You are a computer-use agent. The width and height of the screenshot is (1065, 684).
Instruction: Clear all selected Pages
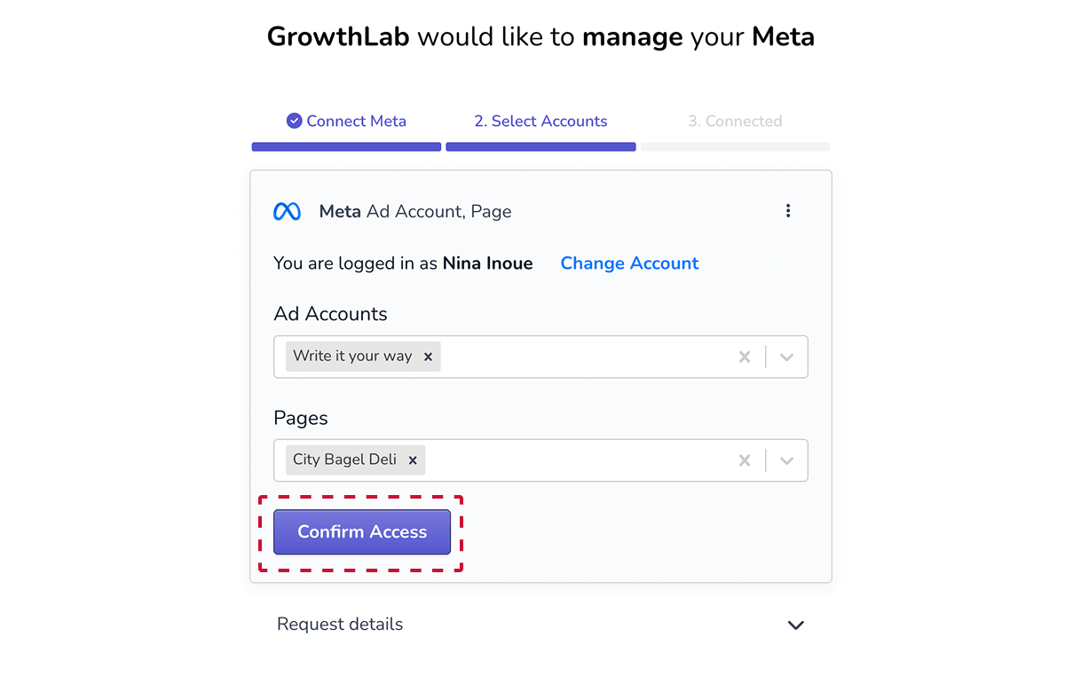[745, 460]
